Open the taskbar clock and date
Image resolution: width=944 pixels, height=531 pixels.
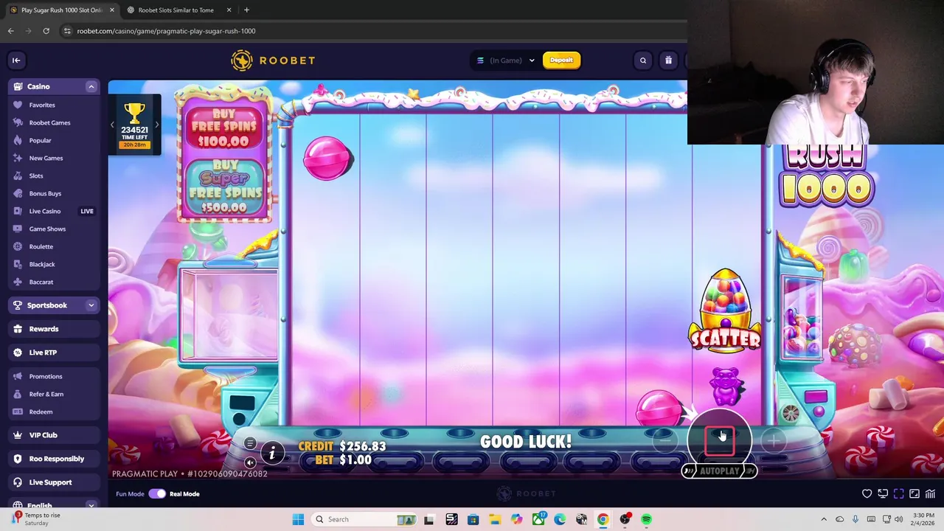pos(923,519)
